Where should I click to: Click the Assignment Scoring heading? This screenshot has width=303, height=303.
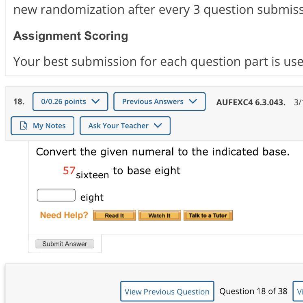(71, 36)
